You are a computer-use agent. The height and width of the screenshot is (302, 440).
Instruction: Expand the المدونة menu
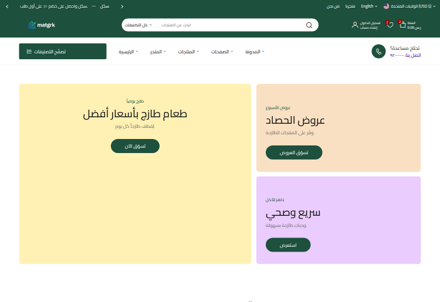coord(255,52)
